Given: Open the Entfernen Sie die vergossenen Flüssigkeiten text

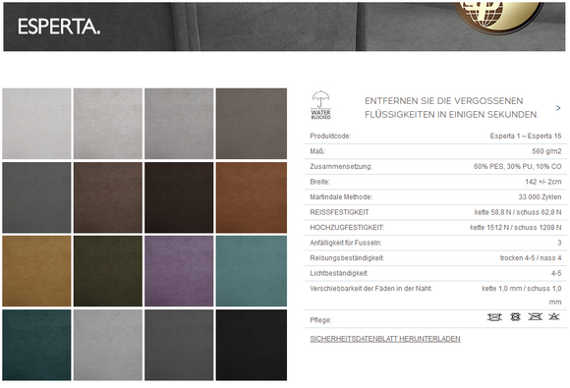Looking at the screenshot, I should [451, 107].
